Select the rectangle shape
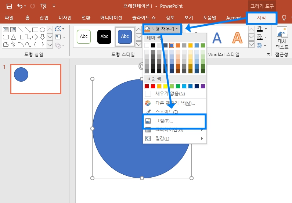This screenshot has height=203, width=292. pos(35,30)
